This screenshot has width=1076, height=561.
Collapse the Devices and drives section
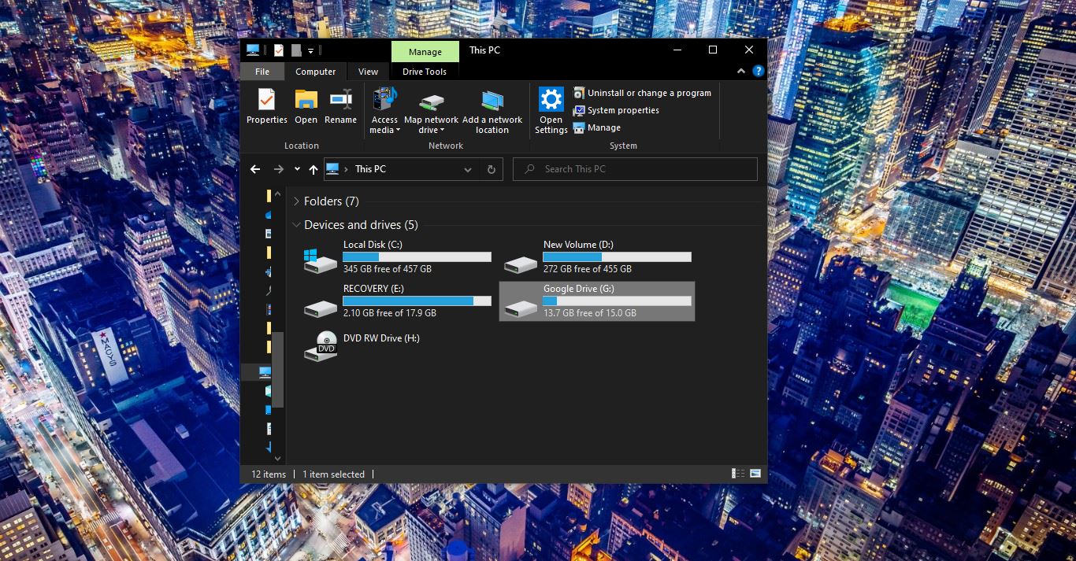(x=297, y=224)
